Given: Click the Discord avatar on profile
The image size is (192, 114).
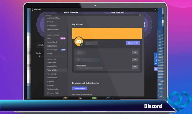Looking at the screenshot, I should (79, 42).
